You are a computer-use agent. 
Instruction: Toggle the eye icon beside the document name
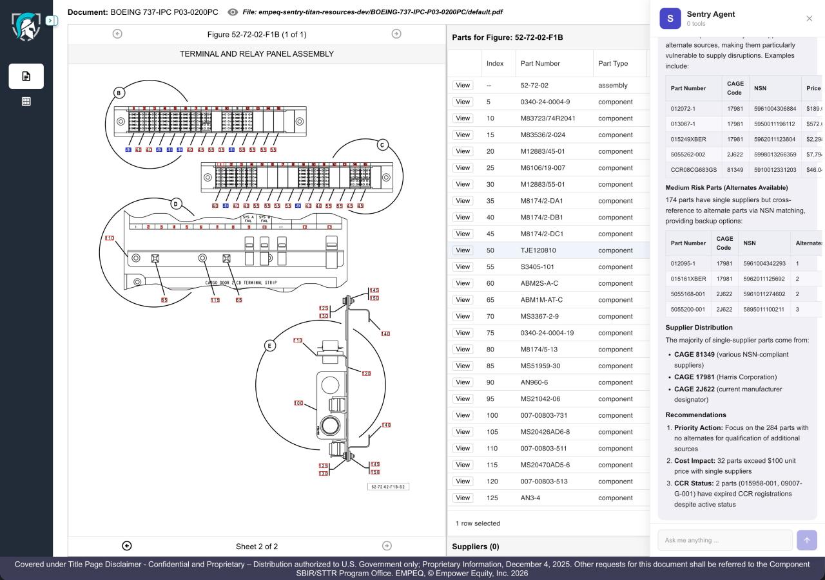pyautogui.click(x=233, y=12)
